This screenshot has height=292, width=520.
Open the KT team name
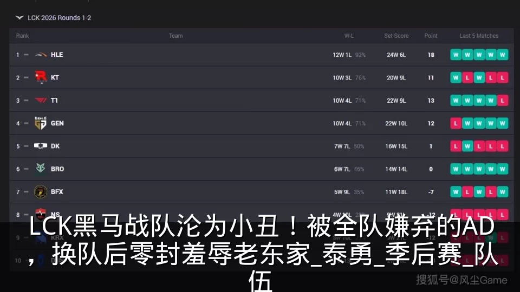(x=55, y=77)
